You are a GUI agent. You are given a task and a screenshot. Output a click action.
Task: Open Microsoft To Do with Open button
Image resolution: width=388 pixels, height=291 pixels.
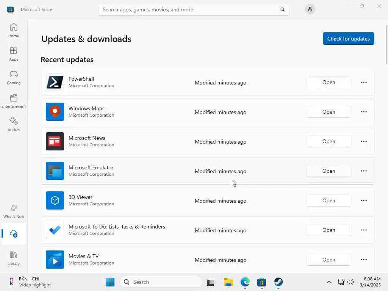tap(329, 230)
